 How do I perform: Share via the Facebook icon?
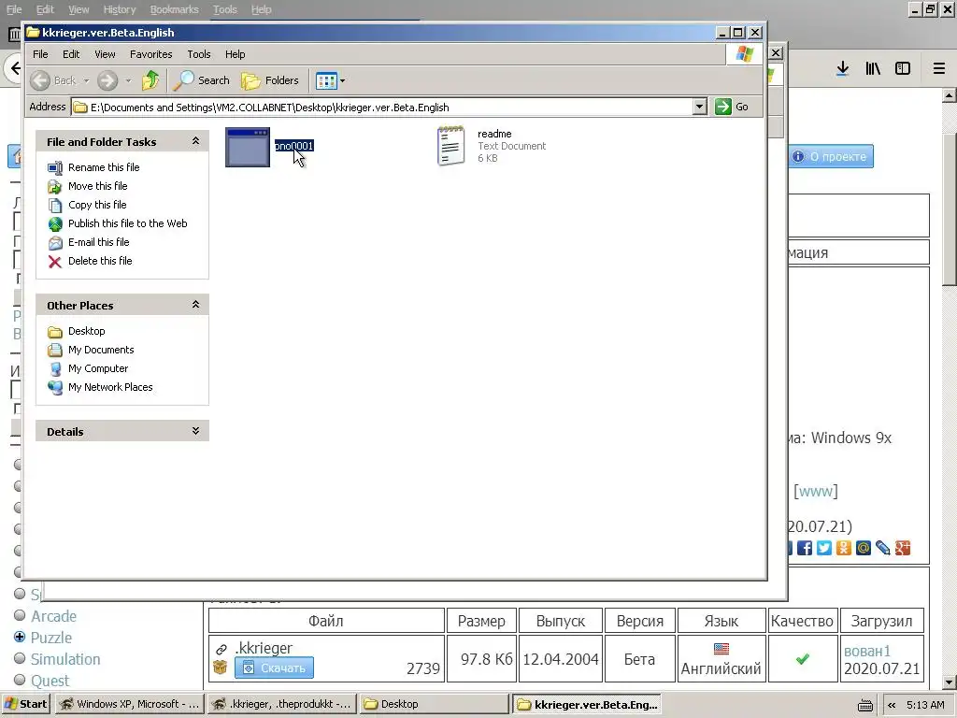point(805,548)
